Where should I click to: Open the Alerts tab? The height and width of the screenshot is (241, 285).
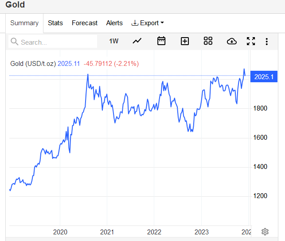pos(114,23)
